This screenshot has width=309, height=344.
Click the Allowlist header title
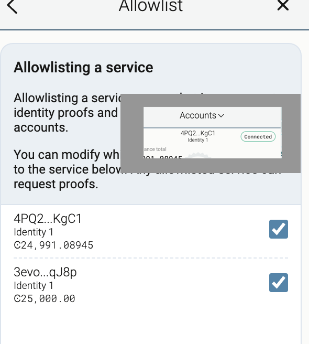150,6
